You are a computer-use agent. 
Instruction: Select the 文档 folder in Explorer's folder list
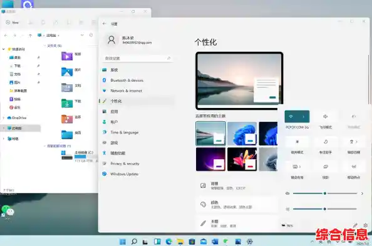click(67, 87)
